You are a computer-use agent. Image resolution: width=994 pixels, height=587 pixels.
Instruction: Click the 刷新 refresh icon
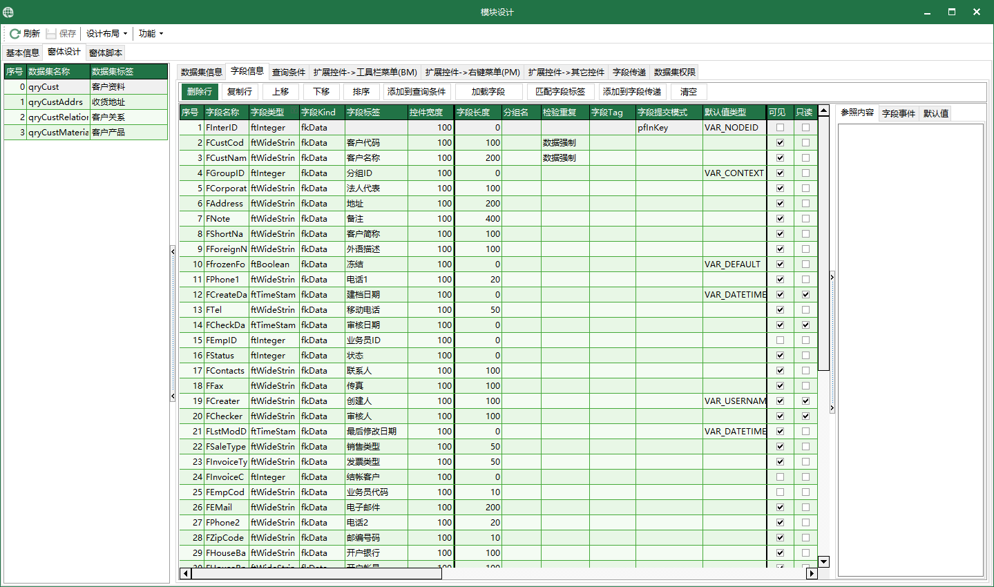pyautogui.click(x=15, y=33)
